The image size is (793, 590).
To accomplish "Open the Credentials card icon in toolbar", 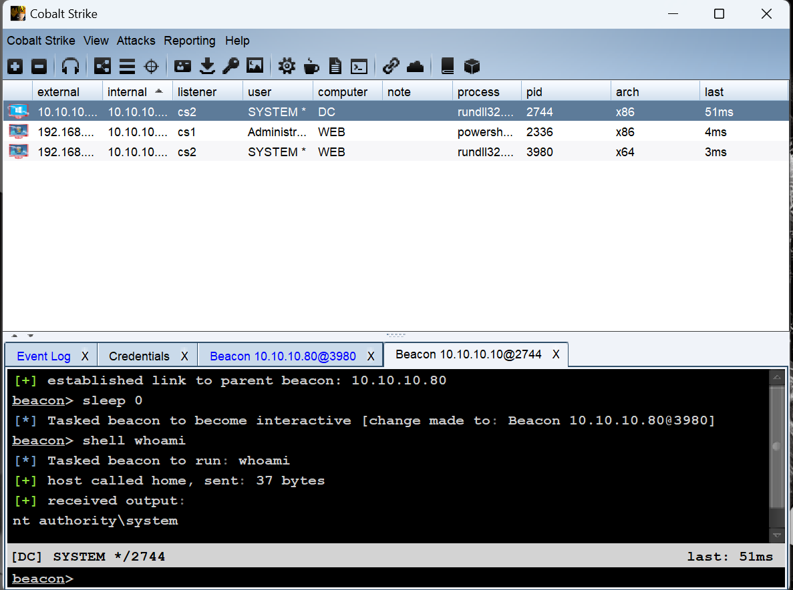I will point(182,66).
